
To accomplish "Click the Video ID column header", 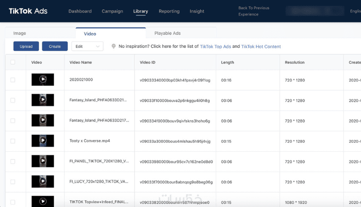I will [x=148, y=63].
